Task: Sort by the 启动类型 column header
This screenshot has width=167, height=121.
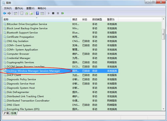Action: pyautogui.click(x=98, y=19)
